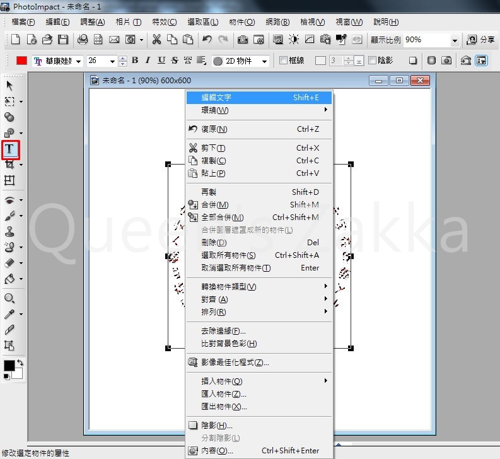Choose 內容(O)... in context menu
This screenshot has height=459, width=500.
(x=259, y=450)
